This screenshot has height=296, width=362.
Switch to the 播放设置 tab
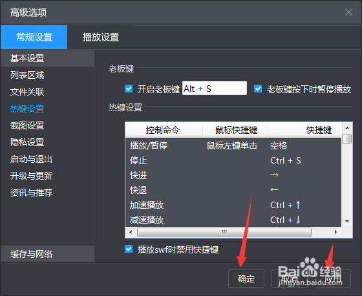click(x=101, y=37)
